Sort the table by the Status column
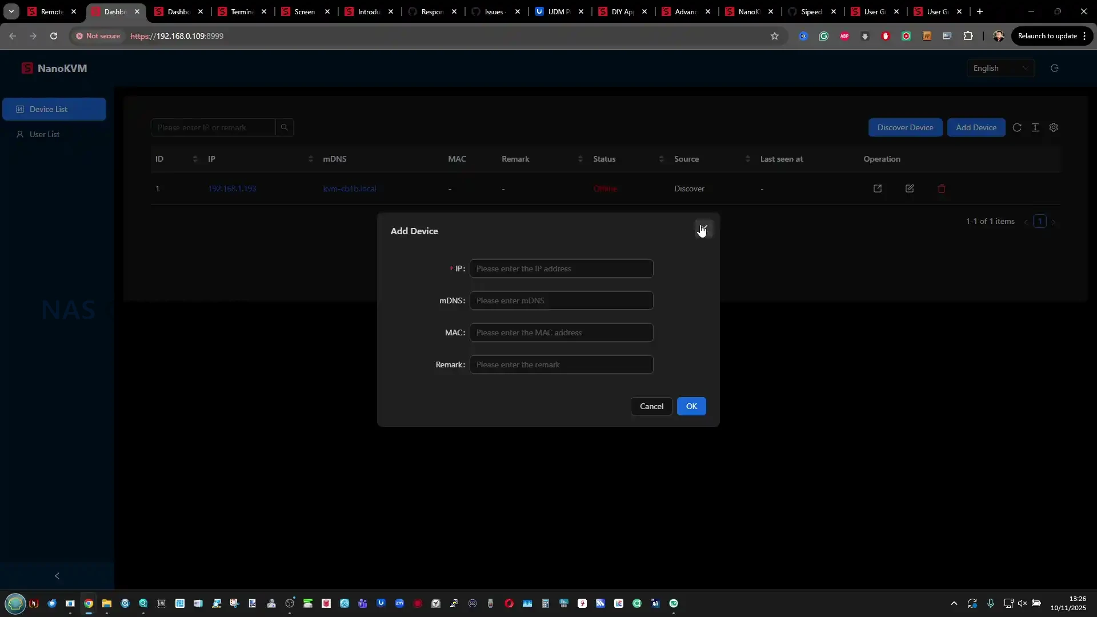 click(661, 159)
